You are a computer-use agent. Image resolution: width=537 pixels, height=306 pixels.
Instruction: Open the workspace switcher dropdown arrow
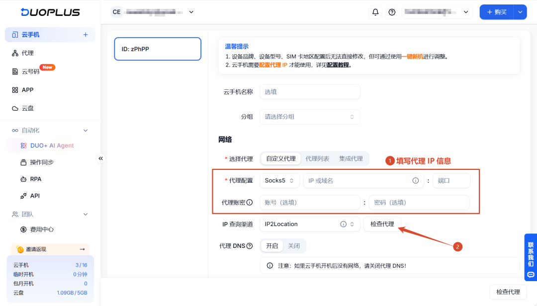coord(191,12)
